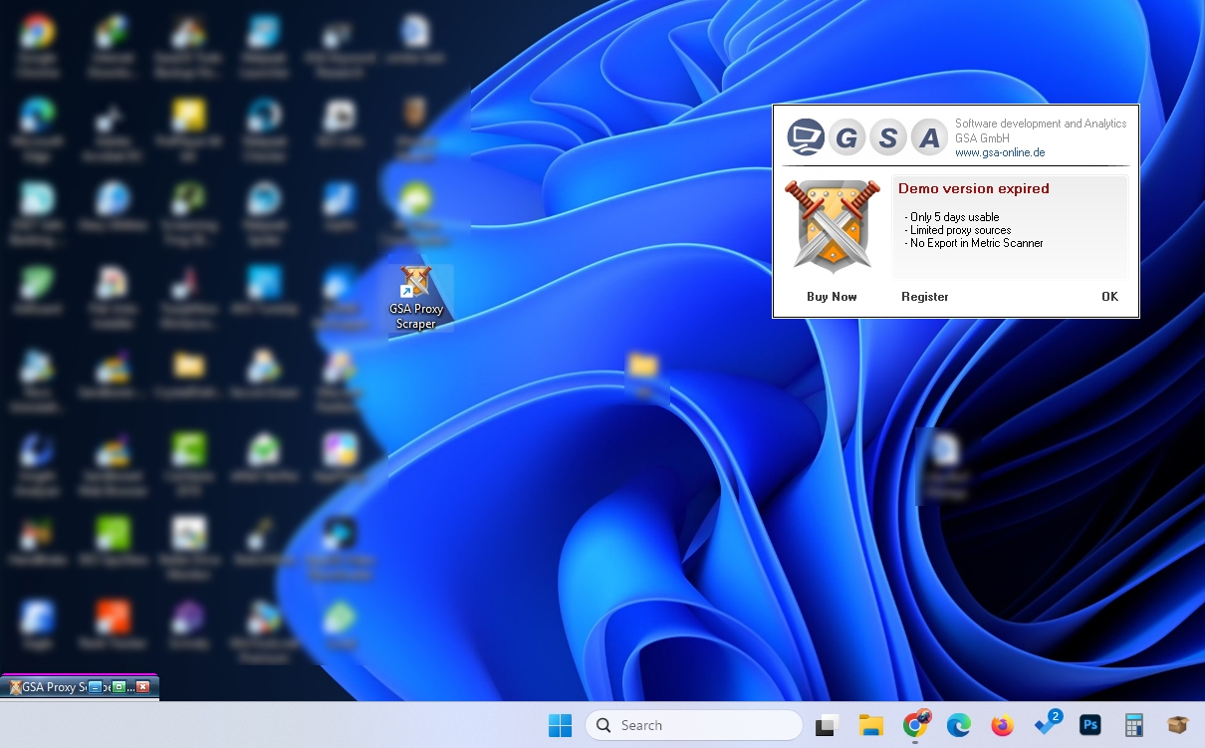Switch to Google Chrome in the taskbar
Viewport: 1205px width, 748px height.
[915, 725]
